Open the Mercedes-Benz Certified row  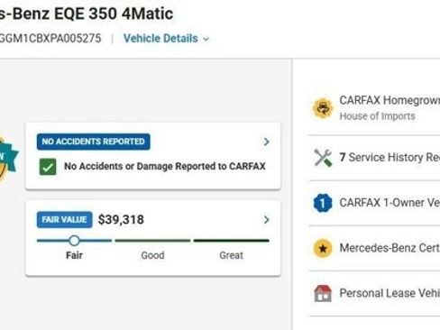[x=374, y=248]
